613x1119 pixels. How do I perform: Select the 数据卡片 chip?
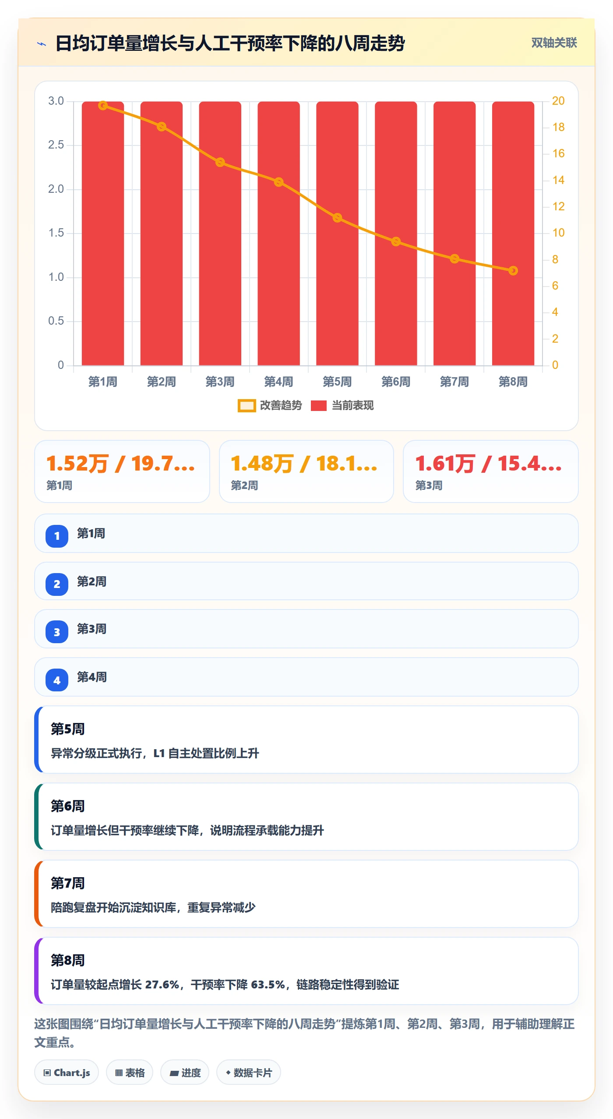[249, 1073]
